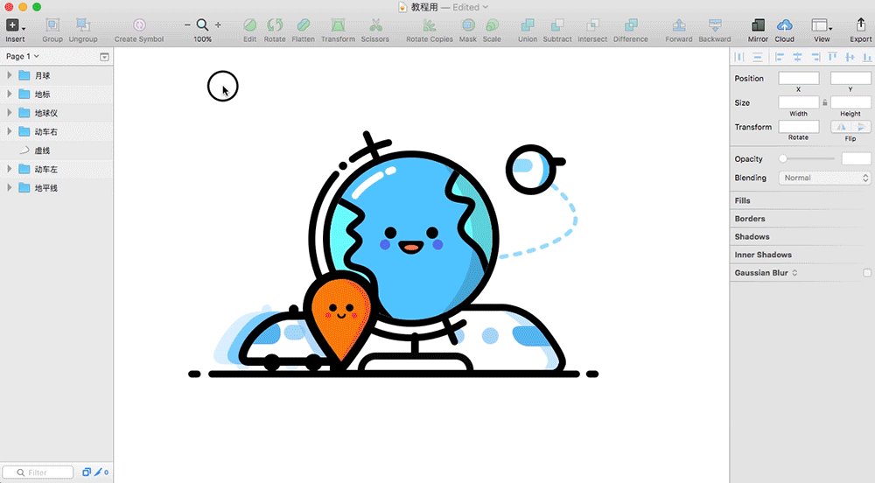Screen dimensions: 875x483
Task: Distribute layers horizontally icon
Action: coord(739,57)
